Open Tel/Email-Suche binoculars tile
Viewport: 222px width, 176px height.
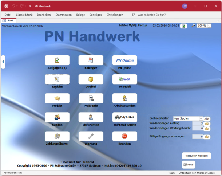tap(124, 117)
